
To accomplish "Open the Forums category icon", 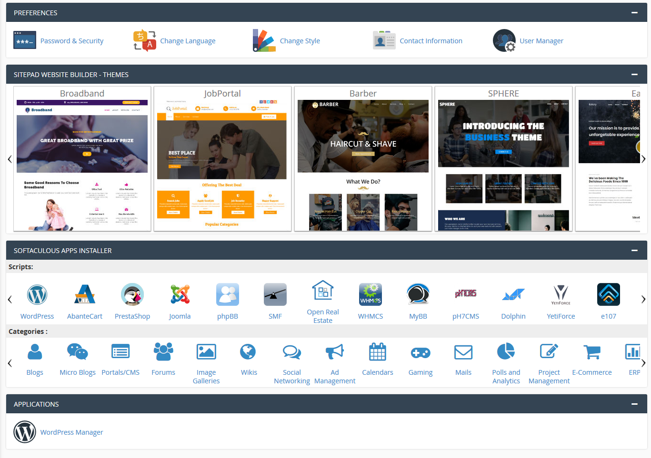I will 163,352.
